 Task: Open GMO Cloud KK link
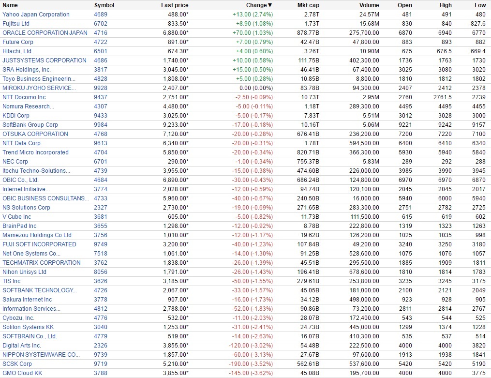22,373
